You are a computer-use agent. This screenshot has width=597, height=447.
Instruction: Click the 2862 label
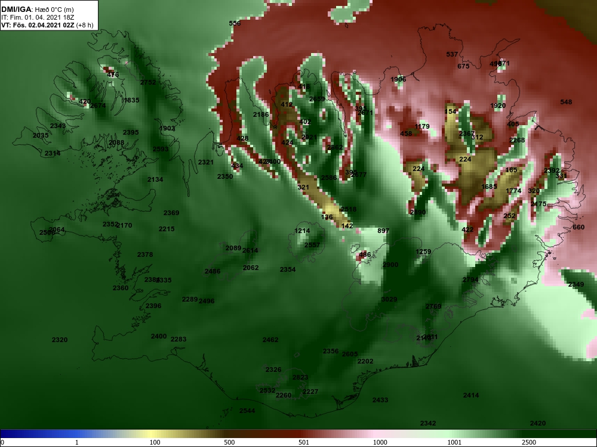click(x=335, y=147)
